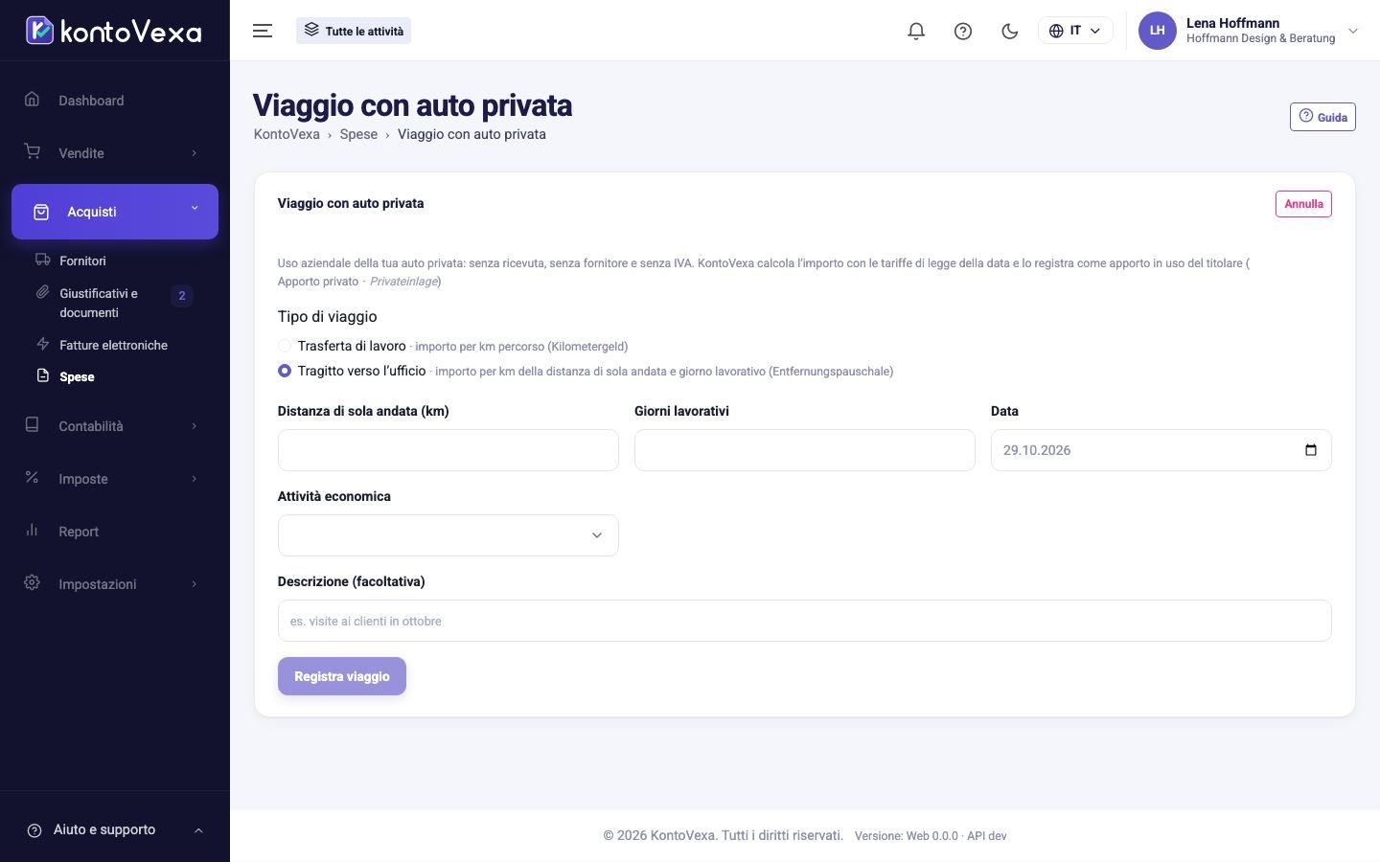Click the Dashboard home icon

pos(32,100)
